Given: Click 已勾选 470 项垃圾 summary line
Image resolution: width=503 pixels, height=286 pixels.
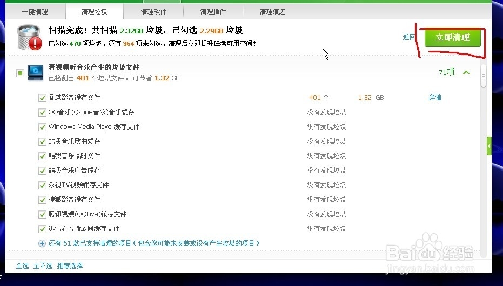Looking at the screenshot, I should click(152, 44).
